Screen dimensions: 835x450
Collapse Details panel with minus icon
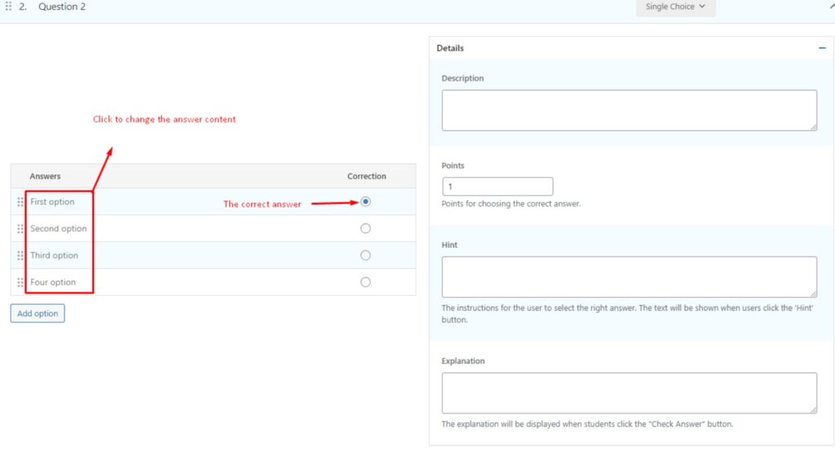pos(822,48)
